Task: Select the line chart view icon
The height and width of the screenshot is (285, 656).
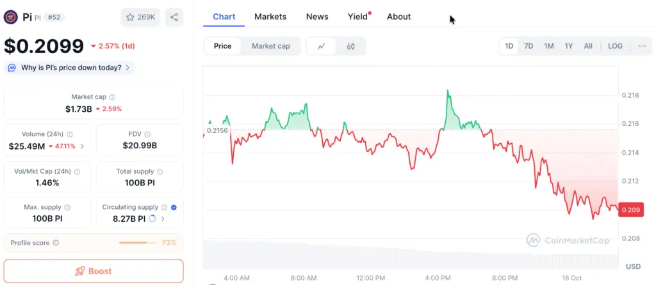Action: pyautogui.click(x=322, y=46)
